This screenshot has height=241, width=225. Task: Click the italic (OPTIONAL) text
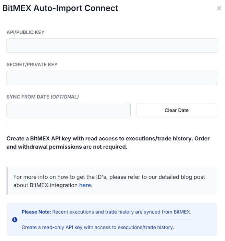pyautogui.click(x=65, y=97)
